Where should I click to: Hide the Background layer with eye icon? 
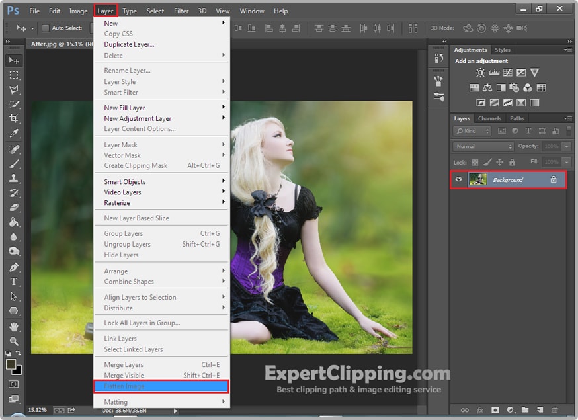tap(459, 180)
